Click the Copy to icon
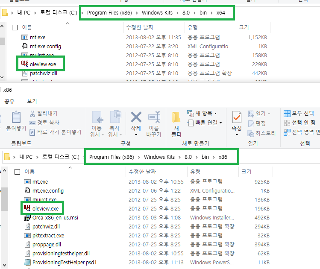Screen dimensions: 320x269 [115, 117]
